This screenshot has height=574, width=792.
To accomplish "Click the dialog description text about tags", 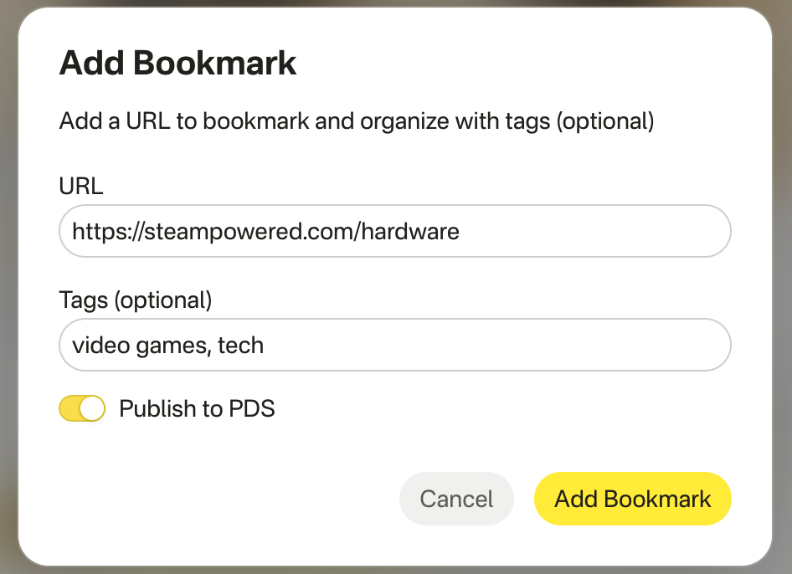I will [x=357, y=121].
